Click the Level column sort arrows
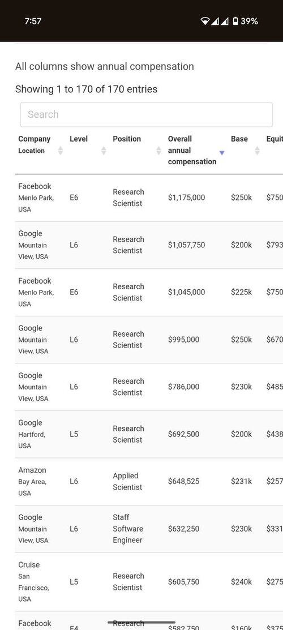The height and width of the screenshot is (630, 283). coord(104,151)
